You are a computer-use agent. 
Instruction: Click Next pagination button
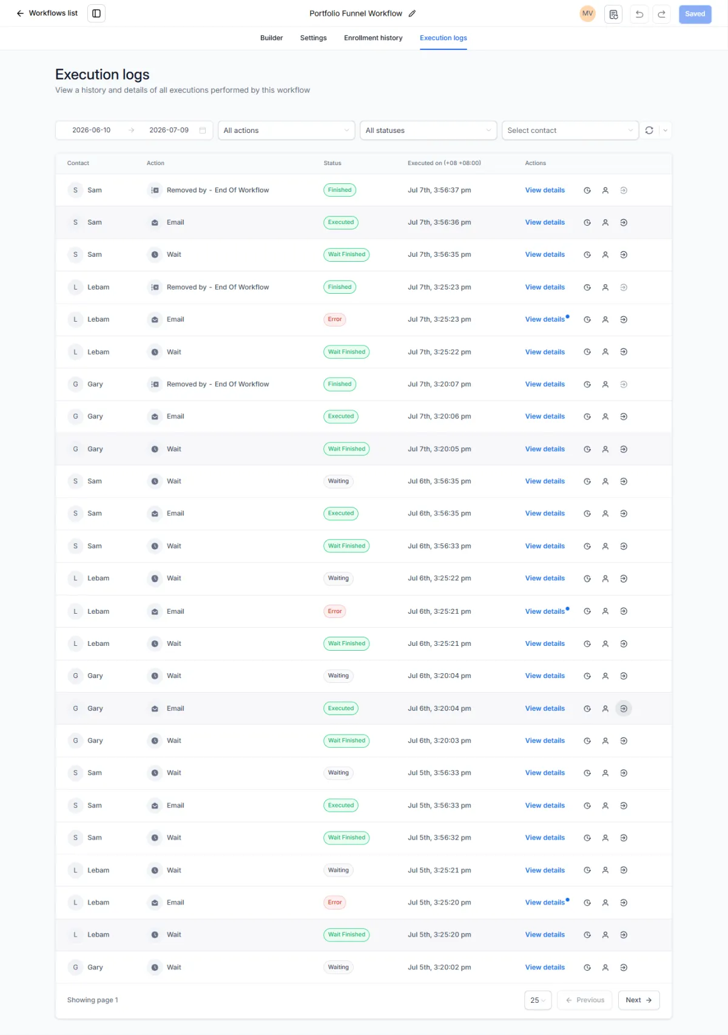click(x=639, y=1000)
